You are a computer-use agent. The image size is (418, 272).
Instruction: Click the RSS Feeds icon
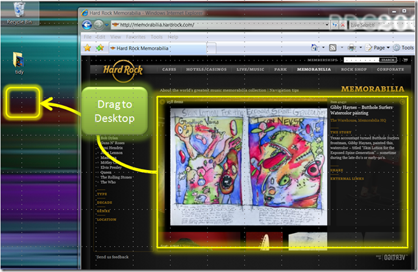333,48
